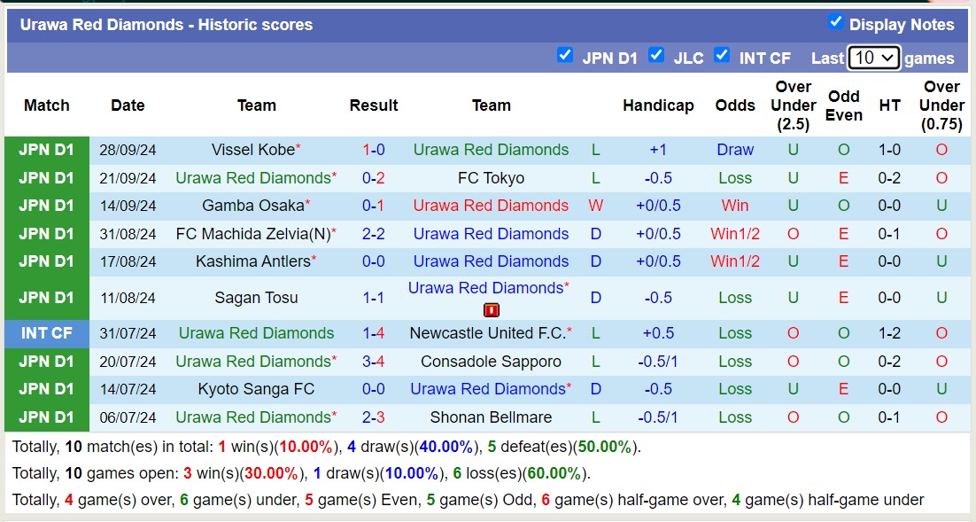Click the JPN D1 badge on the Sagan Tosu row

(46, 298)
